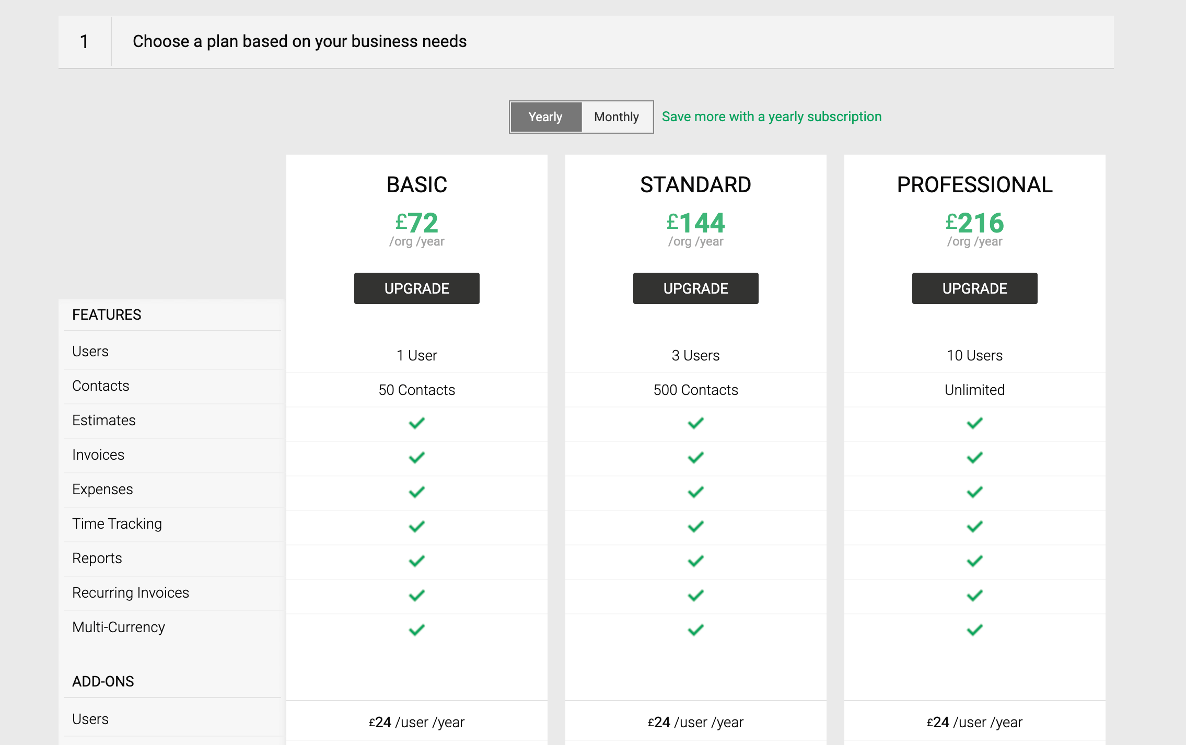Click the Recurring Invoices feature label
Screen dimensions: 1186x745
tap(131, 592)
